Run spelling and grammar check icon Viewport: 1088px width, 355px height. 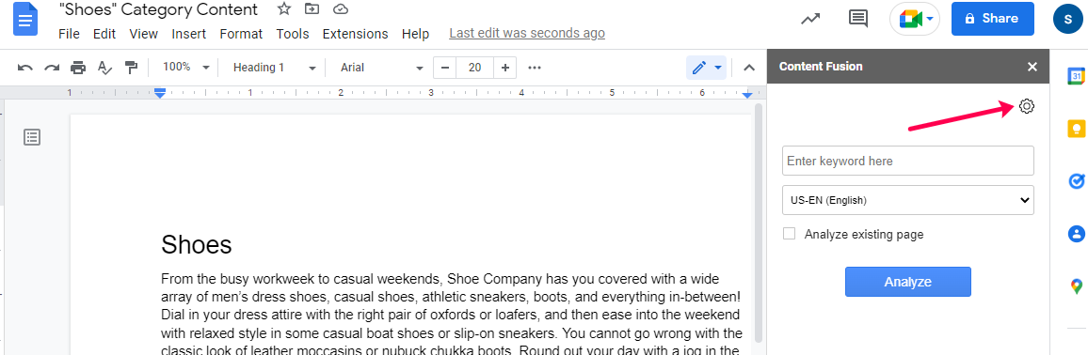pos(104,68)
